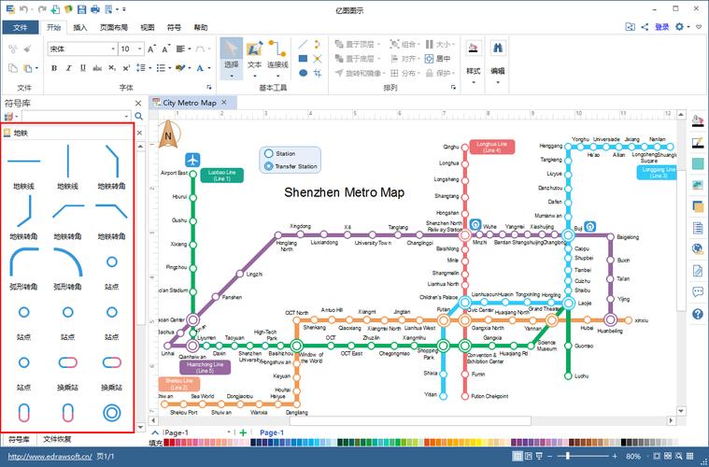Switch to the first page view mode icon
Image resolution: width=709 pixels, height=467 pixels.
518,456
